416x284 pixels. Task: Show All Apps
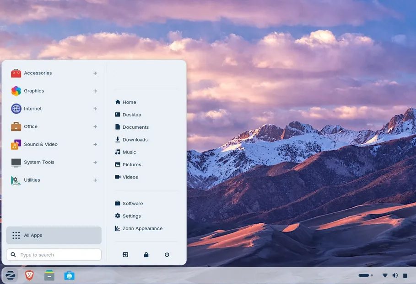click(54, 235)
